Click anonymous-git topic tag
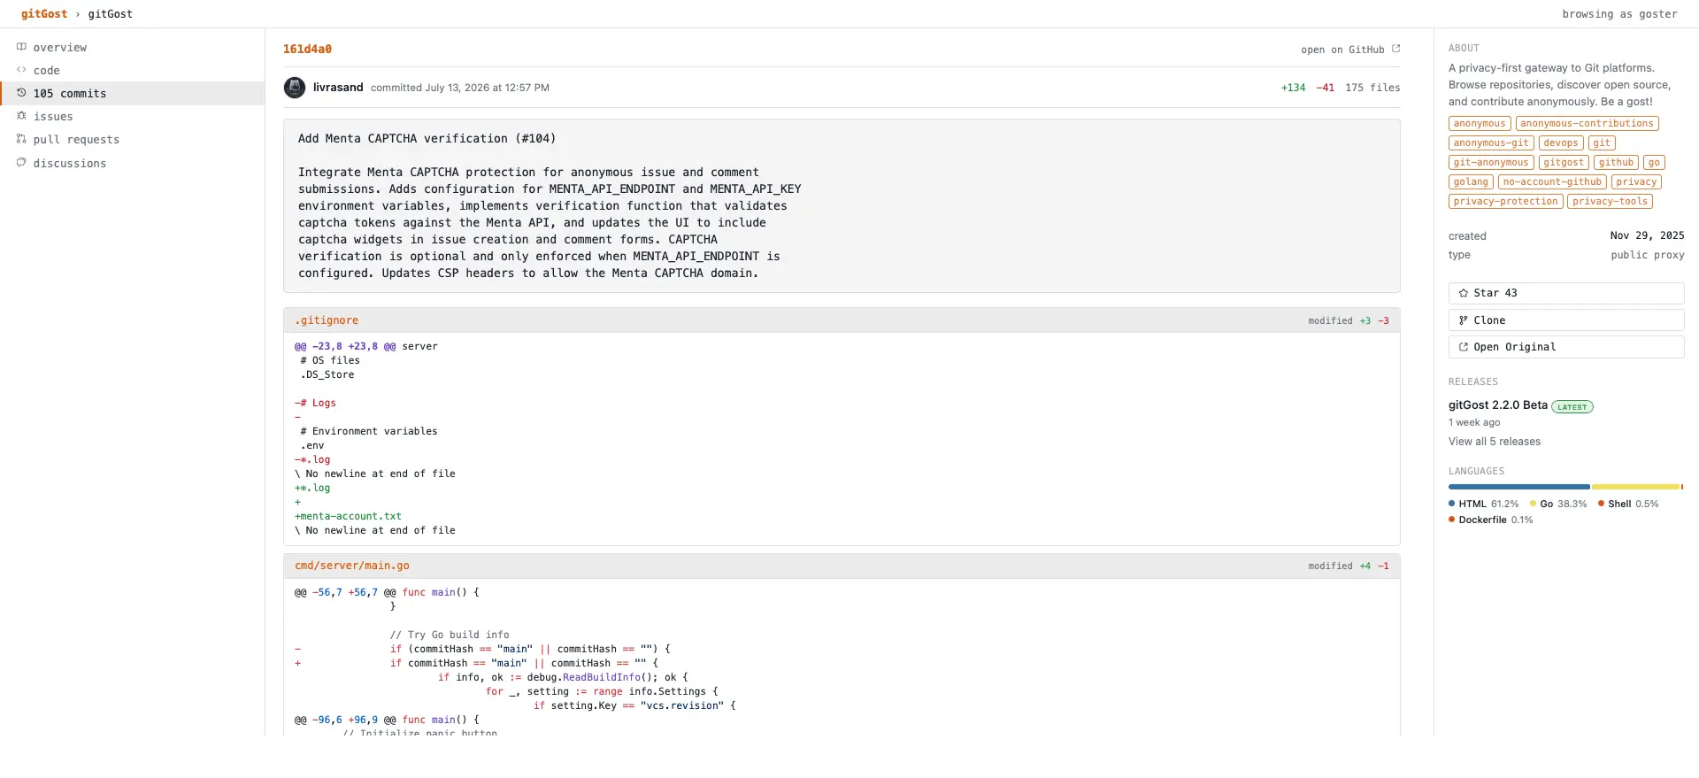 tap(1491, 143)
